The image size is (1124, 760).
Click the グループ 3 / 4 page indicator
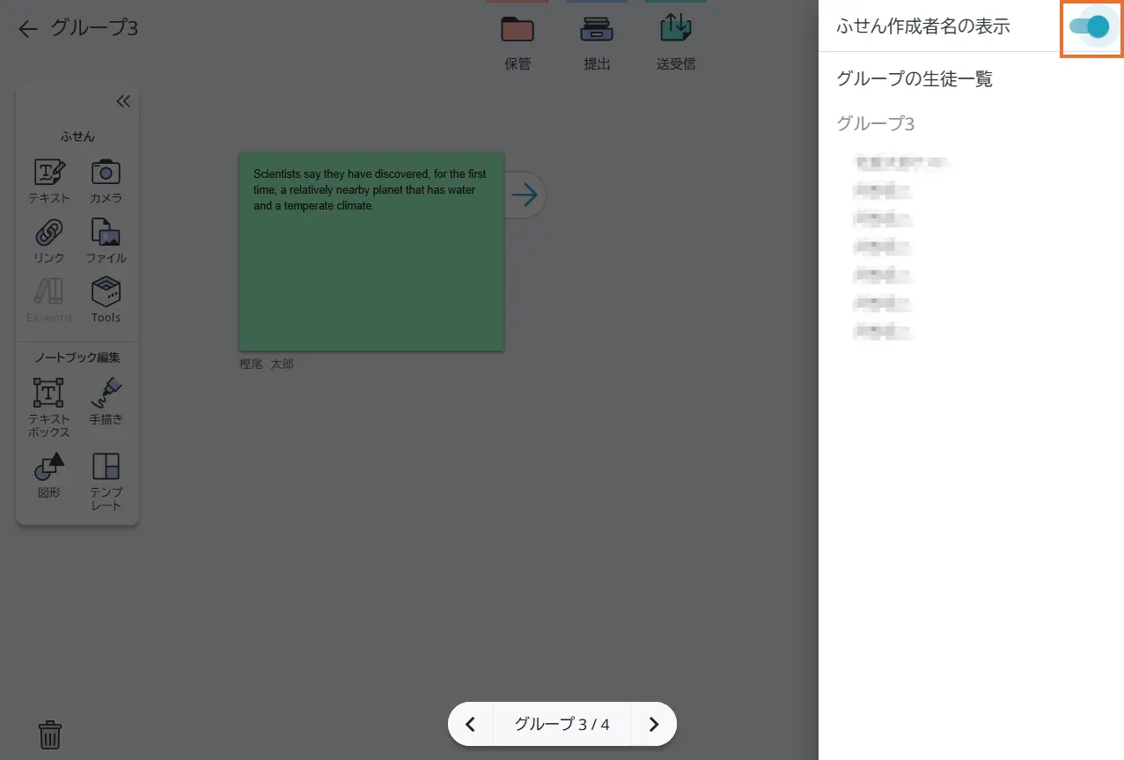562,725
